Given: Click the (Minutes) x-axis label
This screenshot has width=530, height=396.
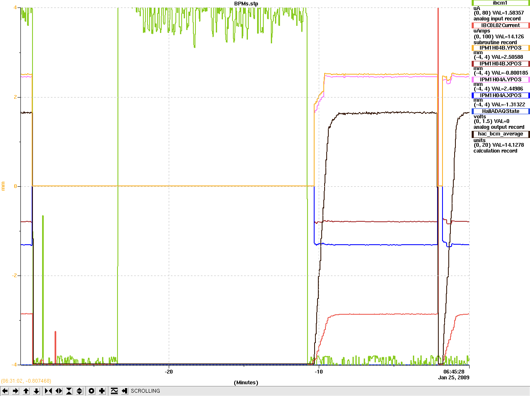Looking at the screenshot, I should [x=246, y=382].
